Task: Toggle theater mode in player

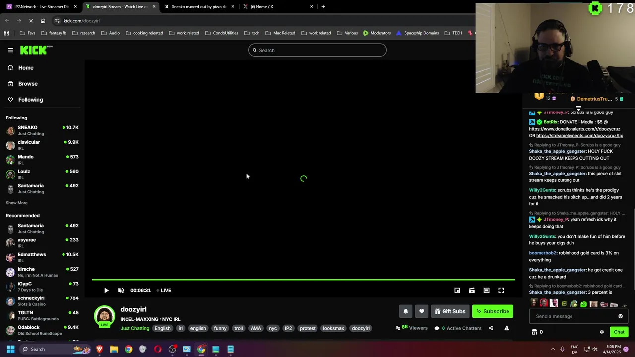Action: click(x=486, y=290)
